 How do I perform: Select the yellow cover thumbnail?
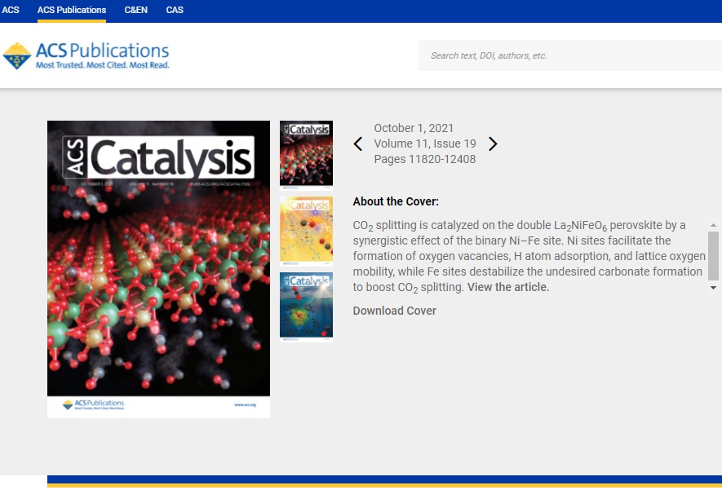click(306, 231)
